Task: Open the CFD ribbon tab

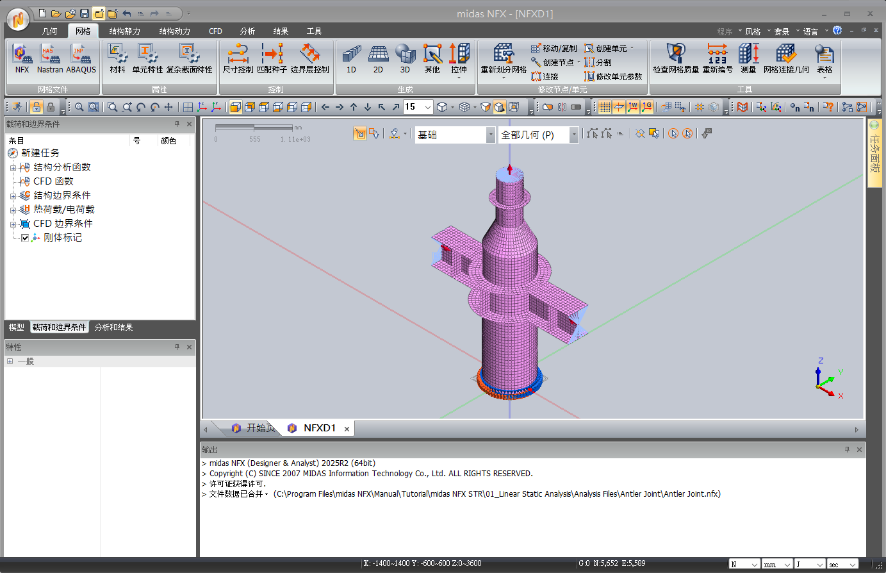Action: click(x=216, y=31)
